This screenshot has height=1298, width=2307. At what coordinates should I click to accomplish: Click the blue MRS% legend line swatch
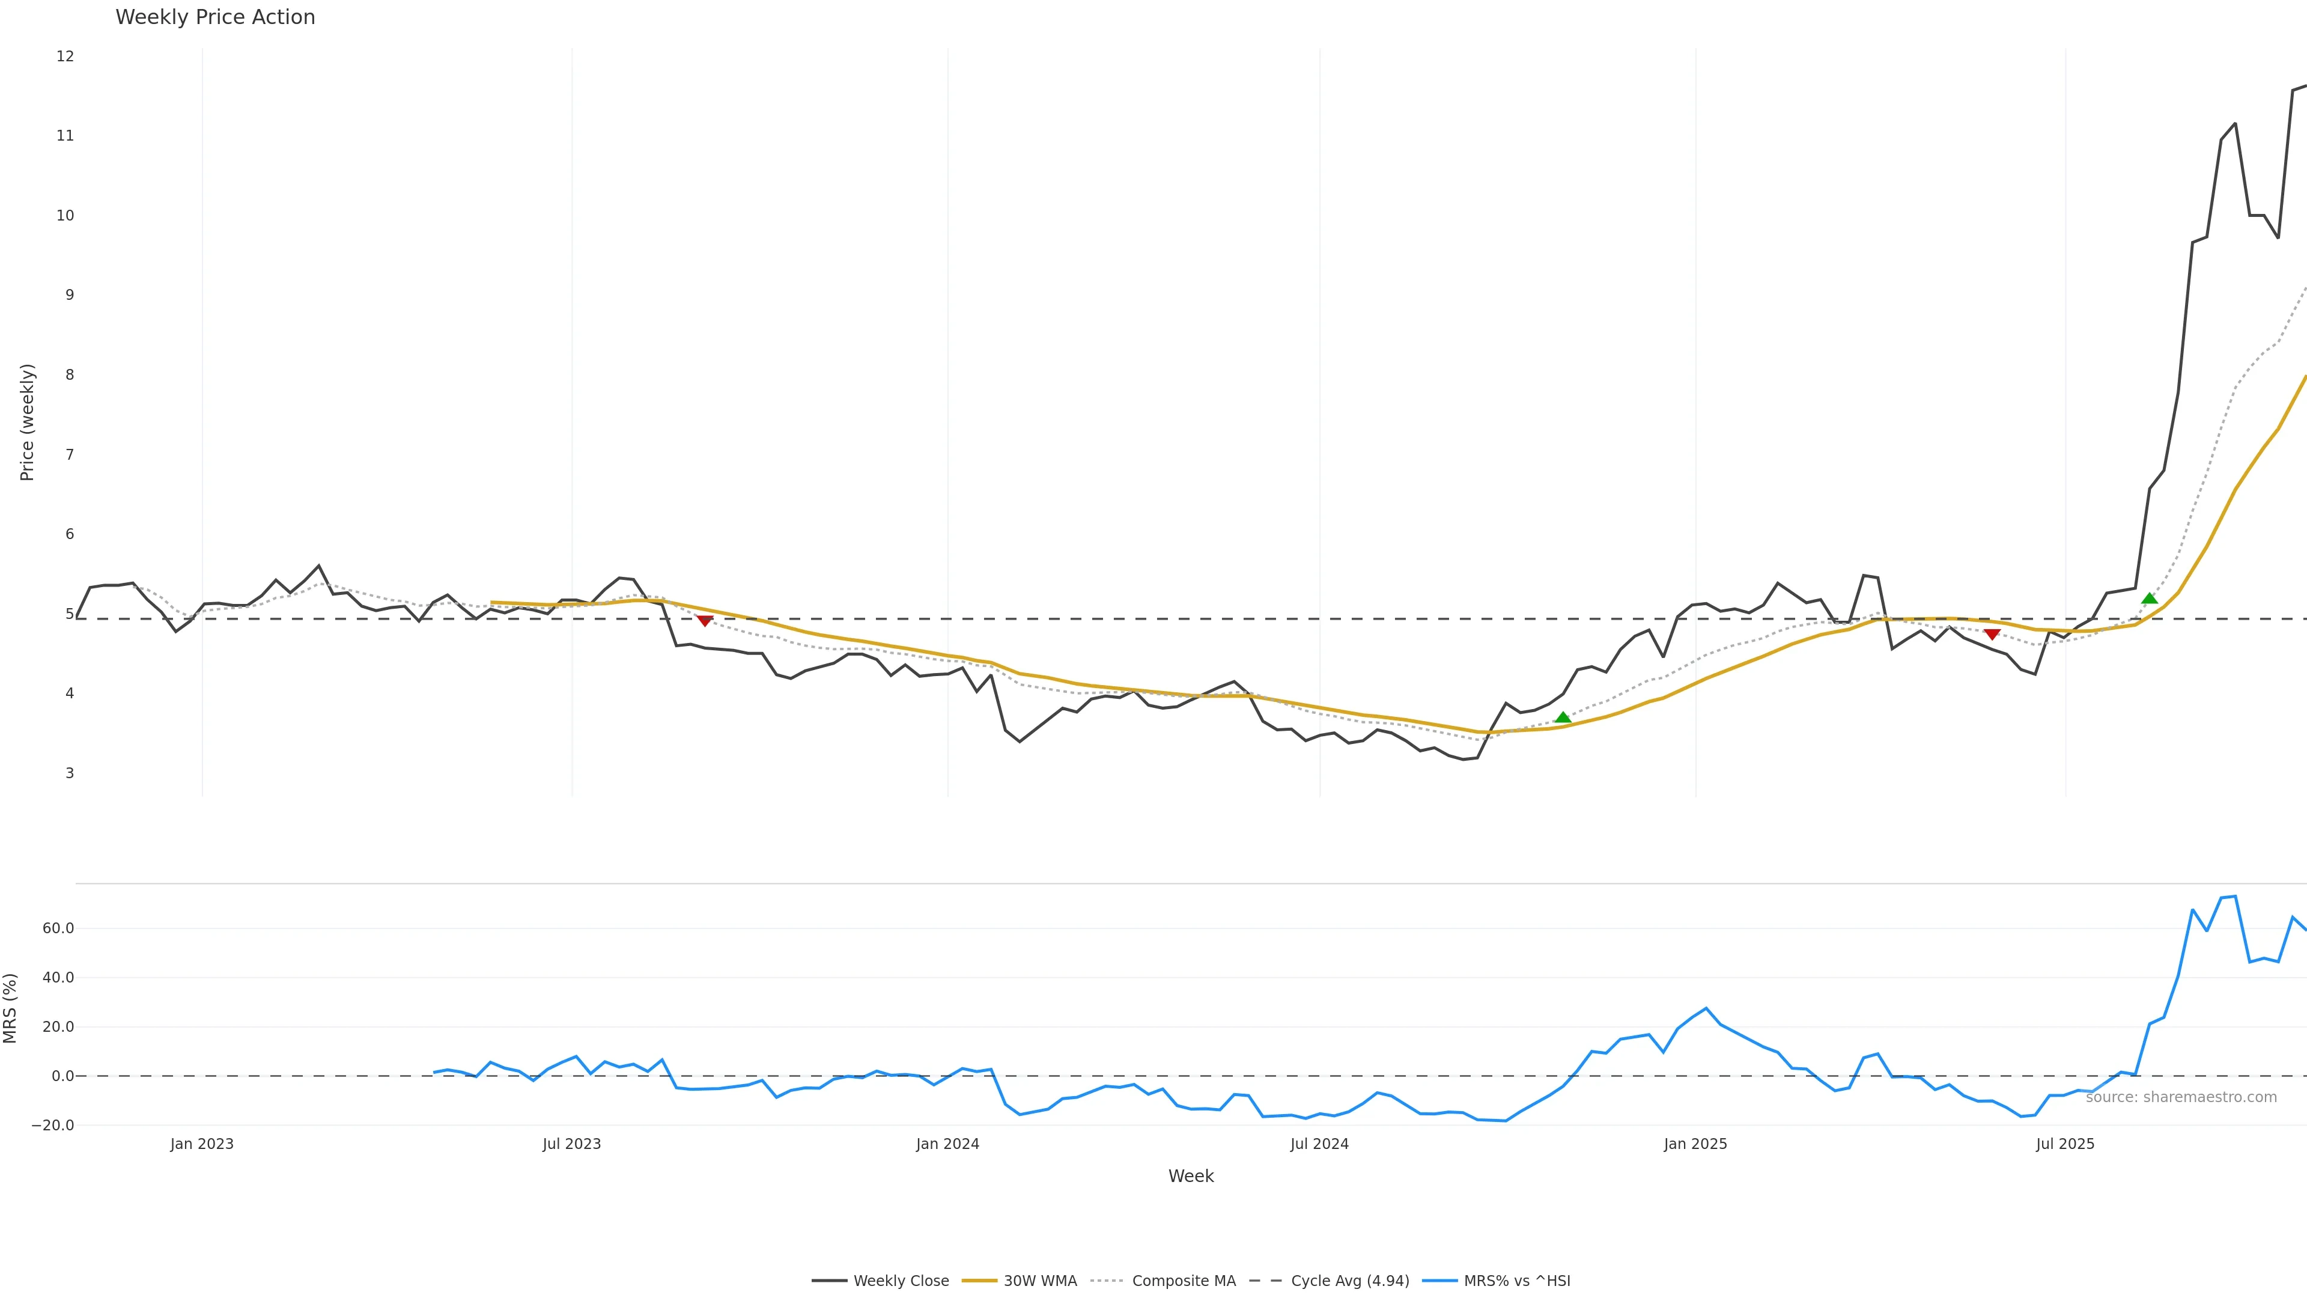click(x=1439, y=1281)
